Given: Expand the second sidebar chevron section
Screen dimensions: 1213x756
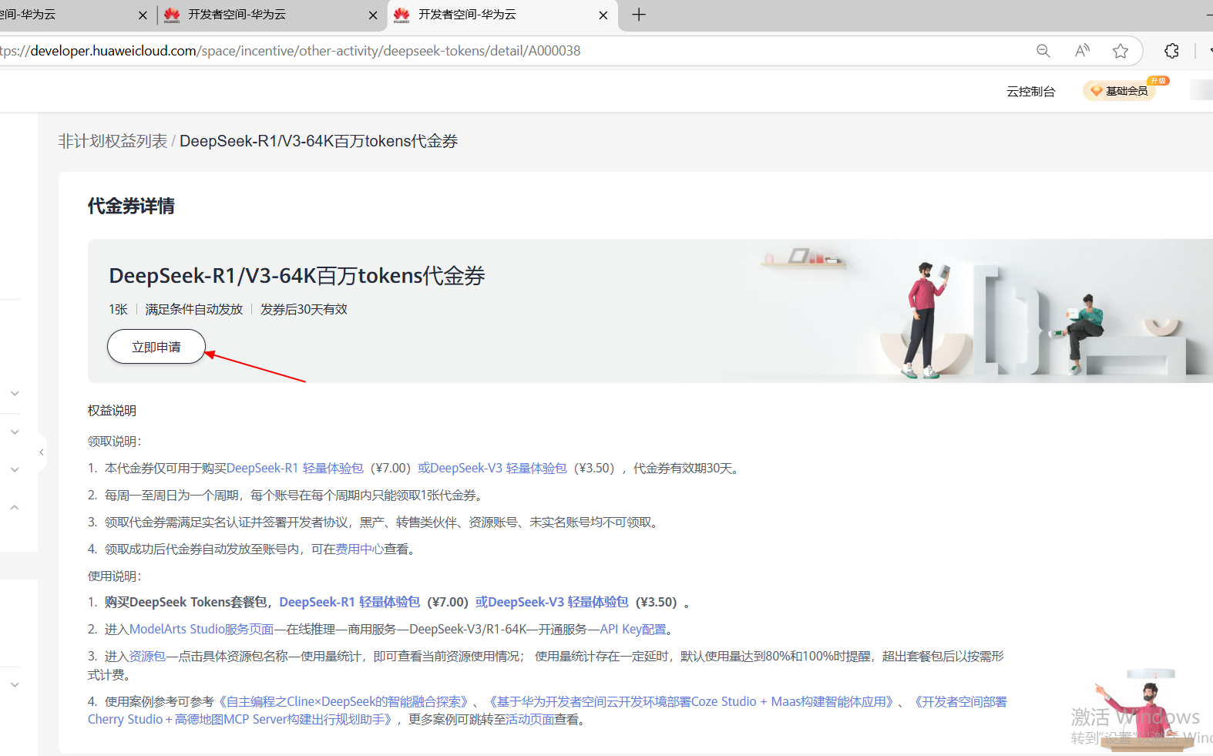Looking at the screenshot, I should click(x=15, y=432).
